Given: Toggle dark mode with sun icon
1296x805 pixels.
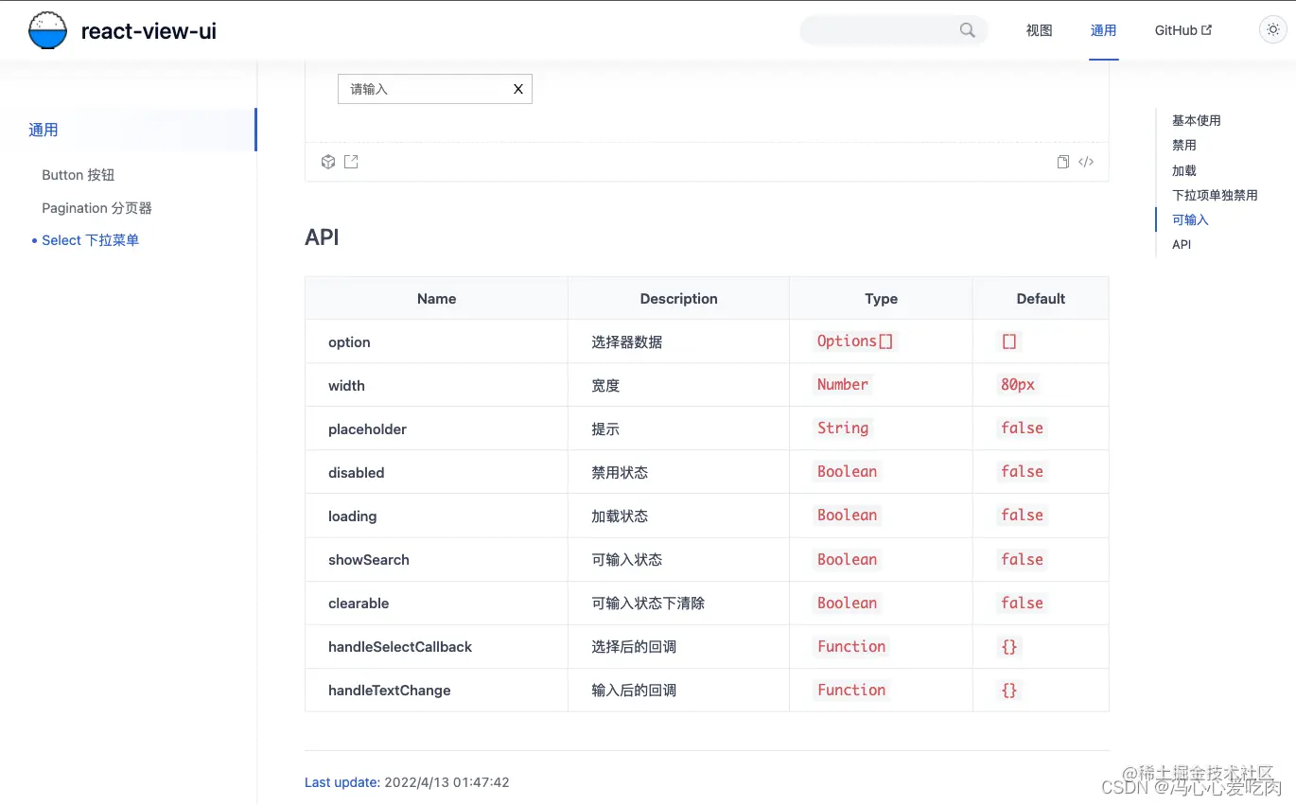Looking at the screenshot, I should coord(1272,30).
